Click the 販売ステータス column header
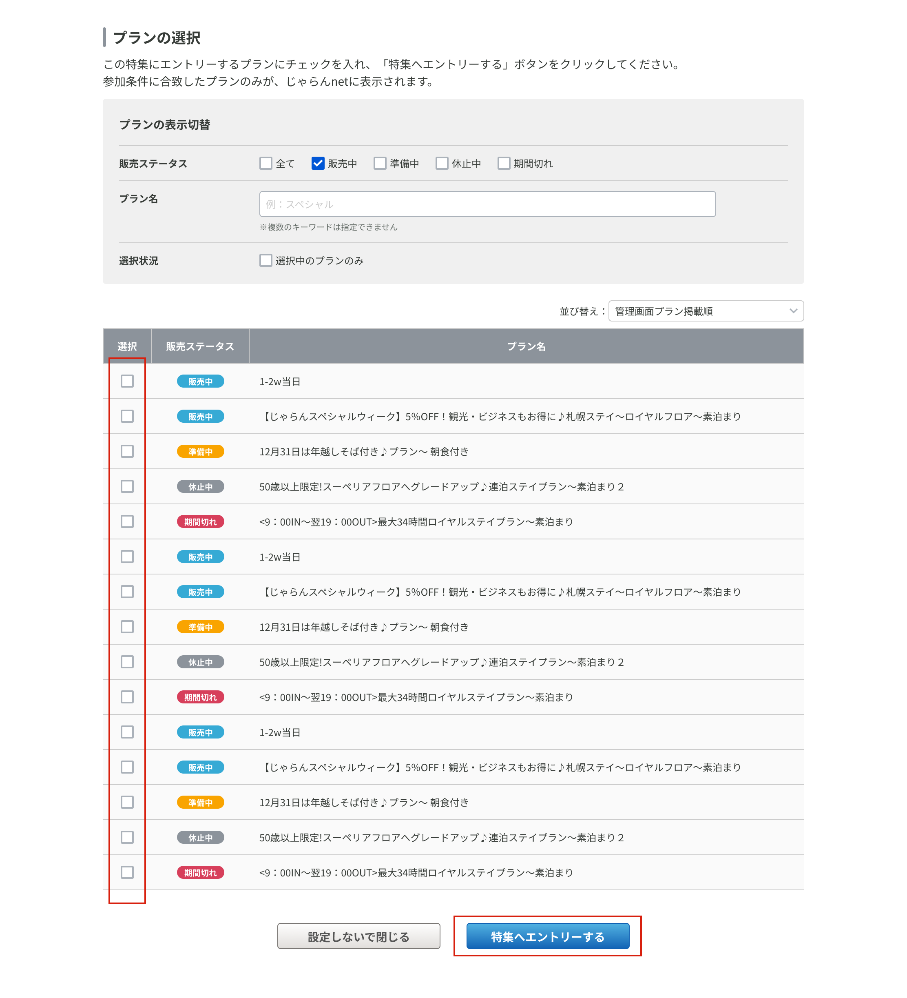The height and width of the screenshot is (998, 907). pos(200,346)
